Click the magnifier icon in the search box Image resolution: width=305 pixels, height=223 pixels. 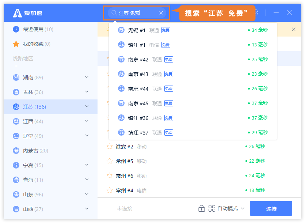coord(114,13)
